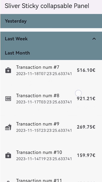Click the 2023-11-18T07:23:25 timestamp
102x182 pixels.
click(x=44, y=74)
